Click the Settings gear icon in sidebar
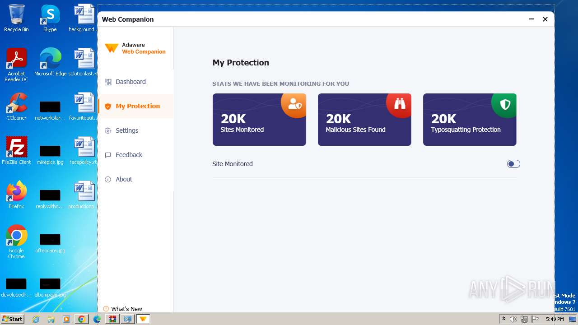This screenshot has height=325, width=578. (x=108, y=130)
